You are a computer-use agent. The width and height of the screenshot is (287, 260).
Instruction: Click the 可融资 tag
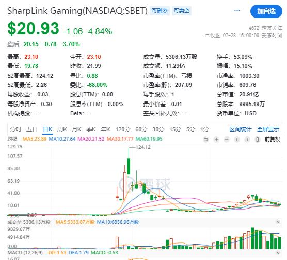click(x=160, y=11)
